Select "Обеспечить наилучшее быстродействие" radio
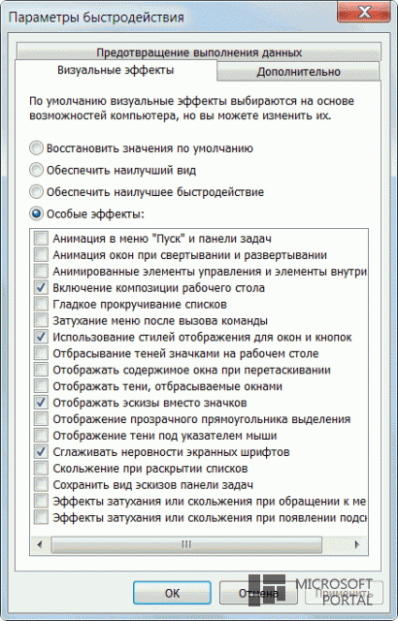 pos(36,192)
